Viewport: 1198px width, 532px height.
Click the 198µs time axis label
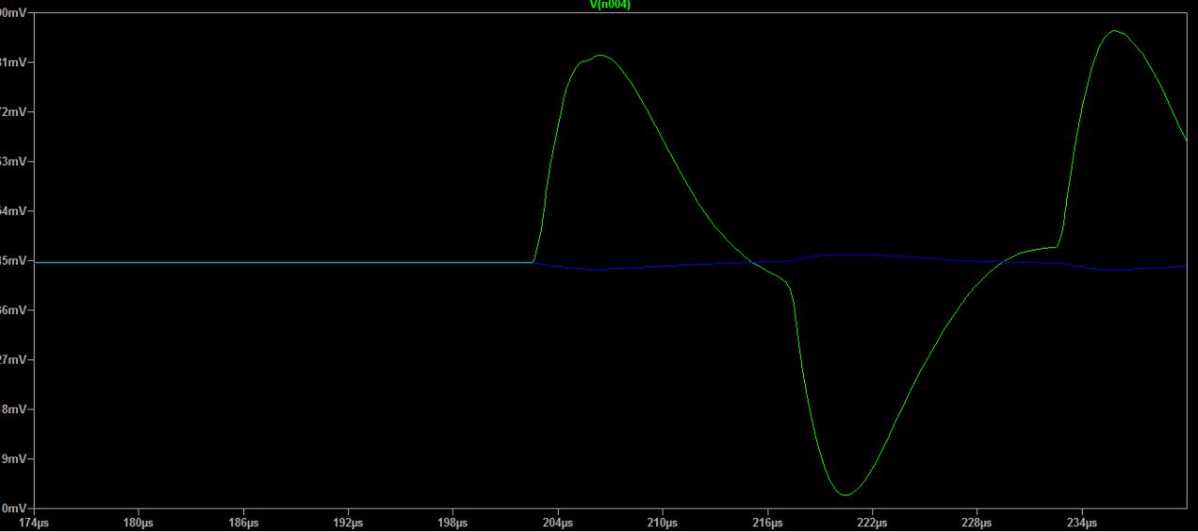click(x=453, y=522)
